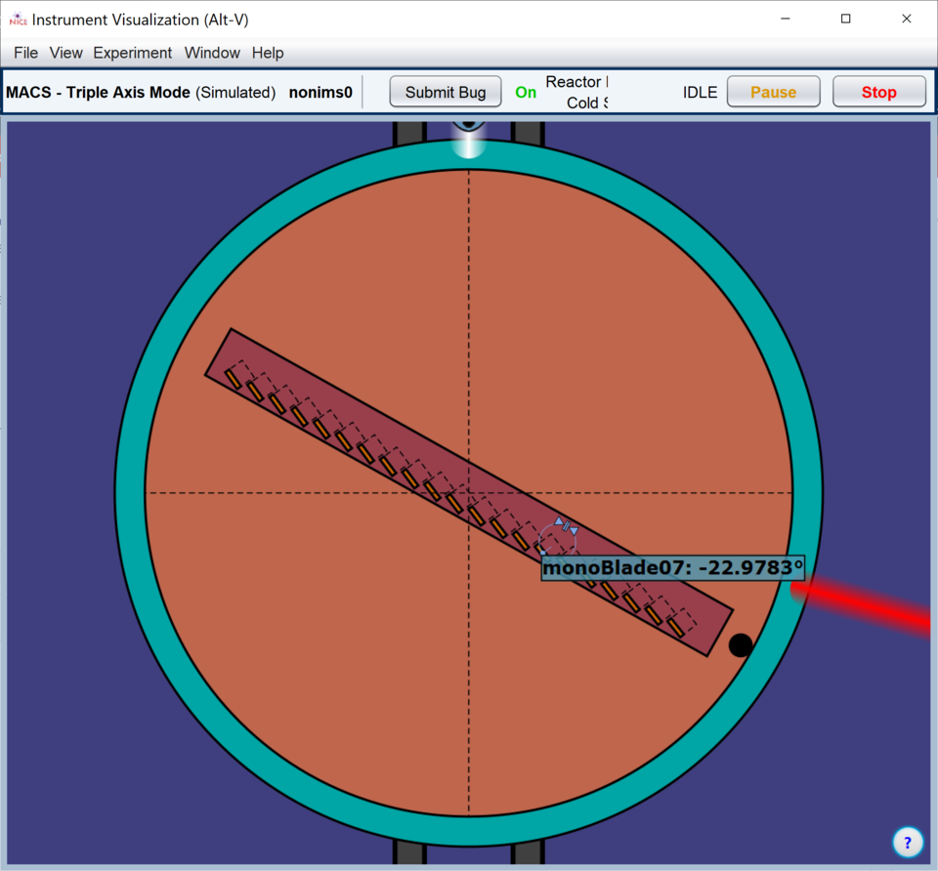Expand the Window menu
Image resolution: width=938 pixels, height=871 pixels.
coord(212,53)
